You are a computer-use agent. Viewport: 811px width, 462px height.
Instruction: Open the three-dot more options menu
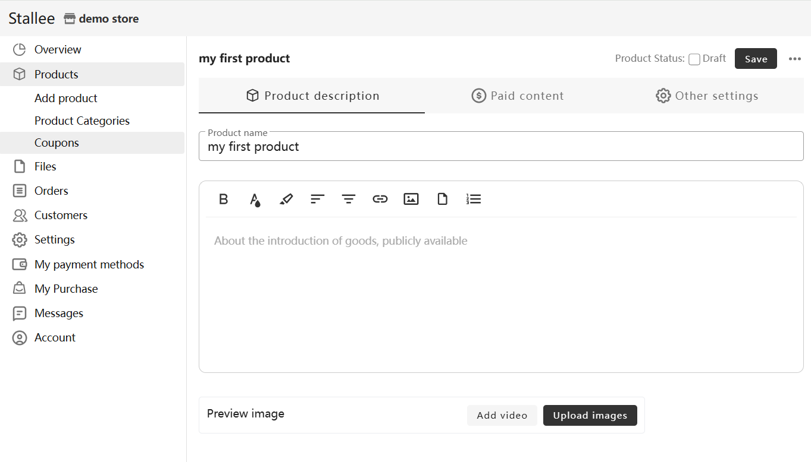(795, 59)
